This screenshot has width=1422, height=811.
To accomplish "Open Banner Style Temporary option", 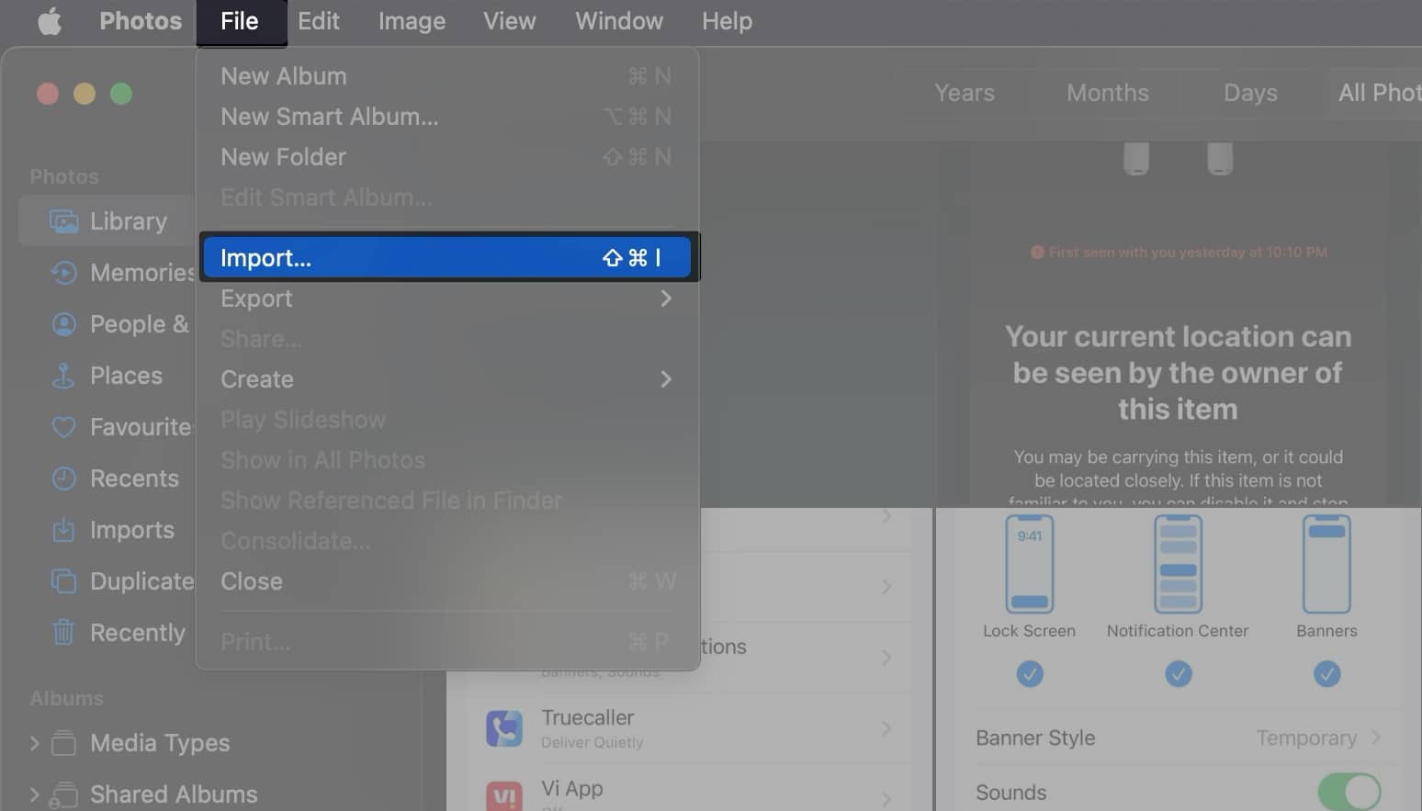I will [x=1318, y=738].
